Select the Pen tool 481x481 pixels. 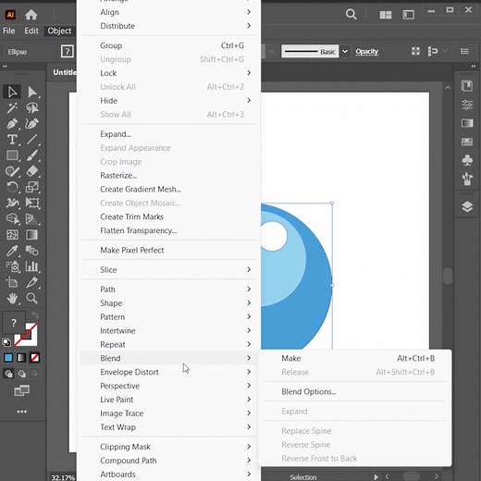coord(12,124)
